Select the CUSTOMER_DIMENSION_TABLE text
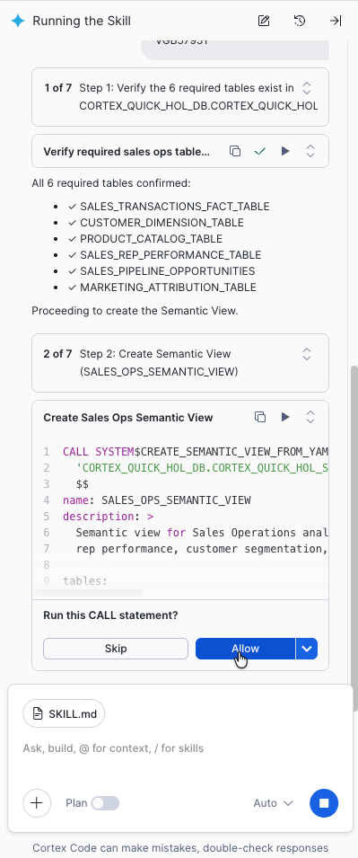The height and width of the screenshot is (858, 358). point(162,223)
